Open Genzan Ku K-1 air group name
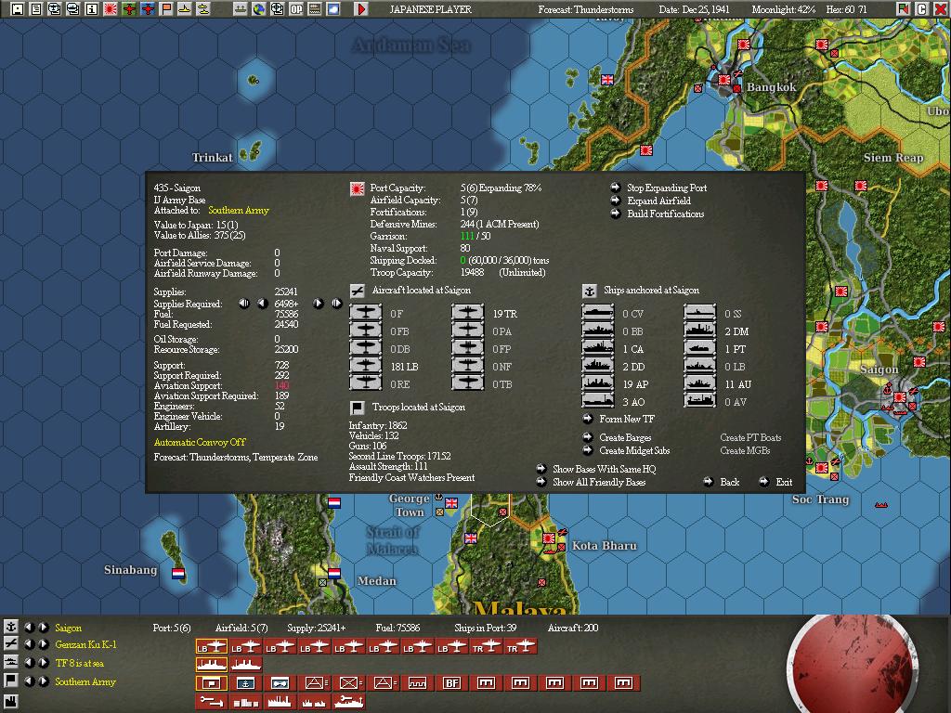Viewport: 951px width, 713px height. [x=85, y=644]
